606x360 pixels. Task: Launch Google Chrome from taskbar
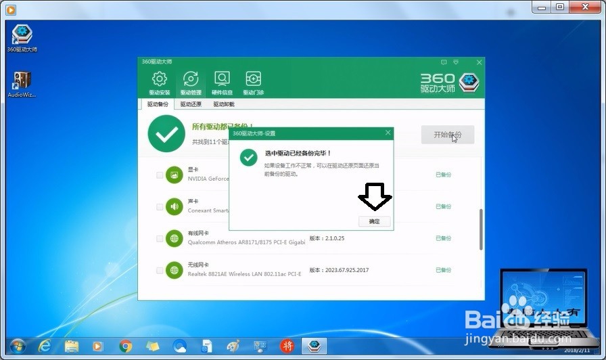pyautogui.click(x=125, y=346)
